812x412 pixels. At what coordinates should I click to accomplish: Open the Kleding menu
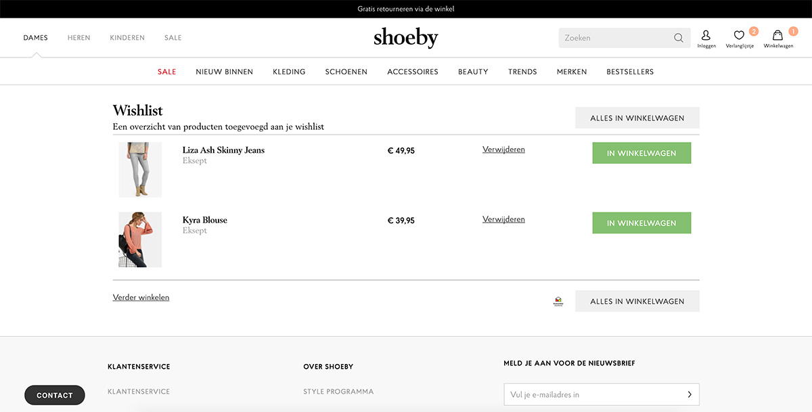pos(289,72)
